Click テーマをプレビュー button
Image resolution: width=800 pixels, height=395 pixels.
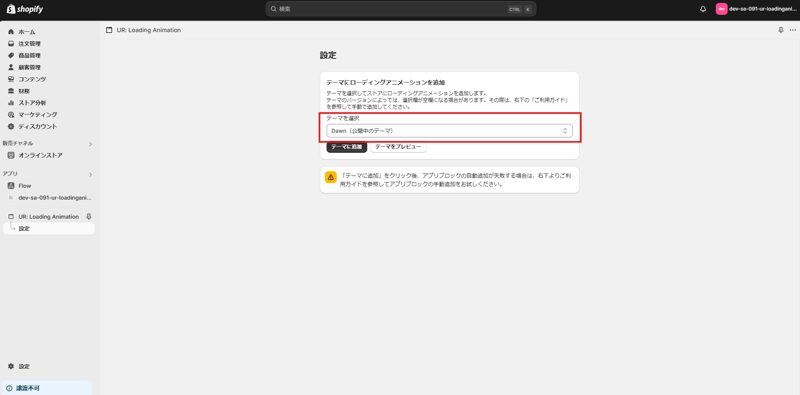click(398, 147)
